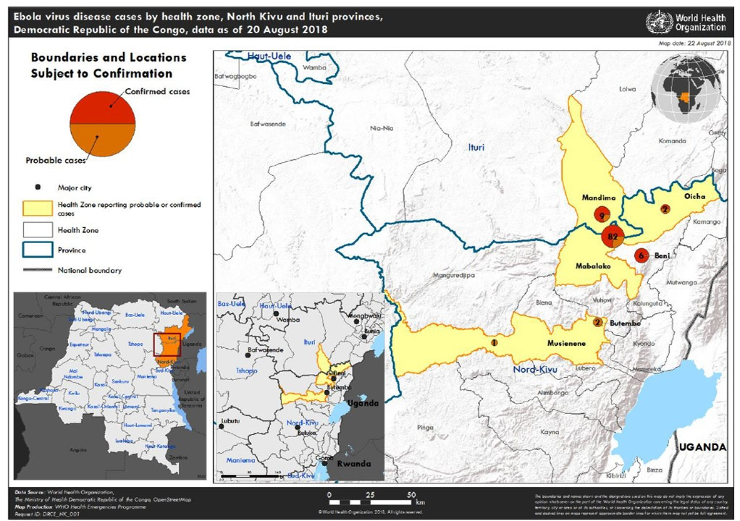Click the Kamango label

coord(707,221)
